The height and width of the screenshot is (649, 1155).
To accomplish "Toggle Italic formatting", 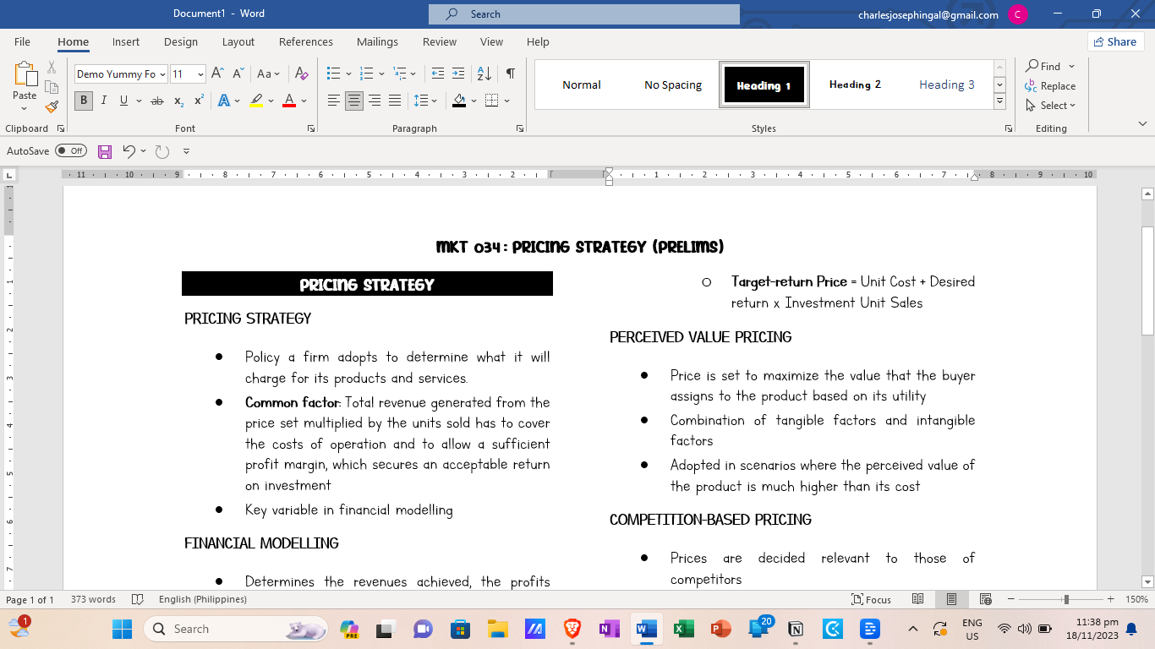I will pos(104,101).
